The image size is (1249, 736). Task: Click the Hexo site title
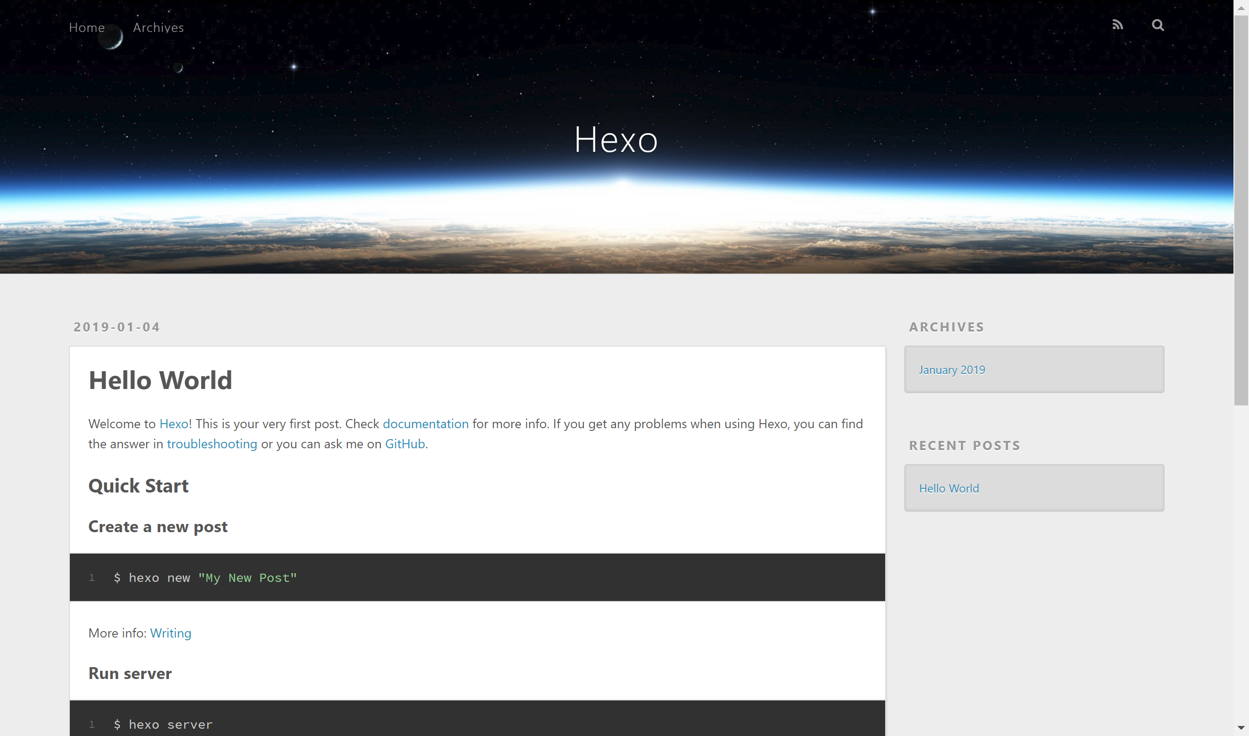[616, 140]
